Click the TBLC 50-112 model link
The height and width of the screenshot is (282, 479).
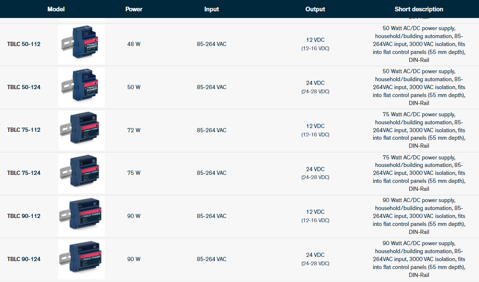(x=24, y=44)
